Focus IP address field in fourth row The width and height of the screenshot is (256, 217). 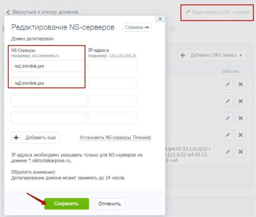(113, 118)
